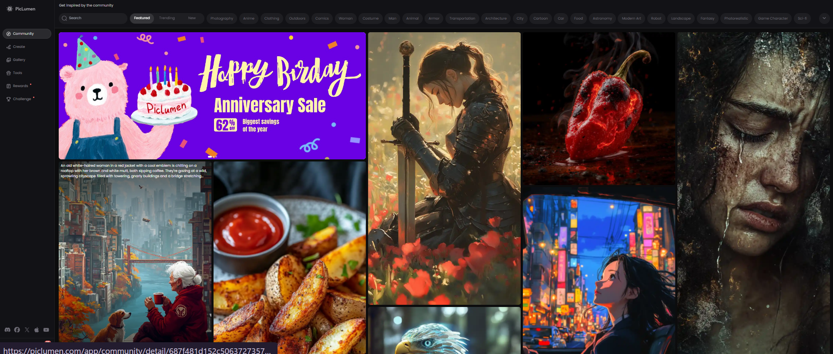Switch to the Trending tab
Viewport: 833px width, 354px height.
coord(167,18)
